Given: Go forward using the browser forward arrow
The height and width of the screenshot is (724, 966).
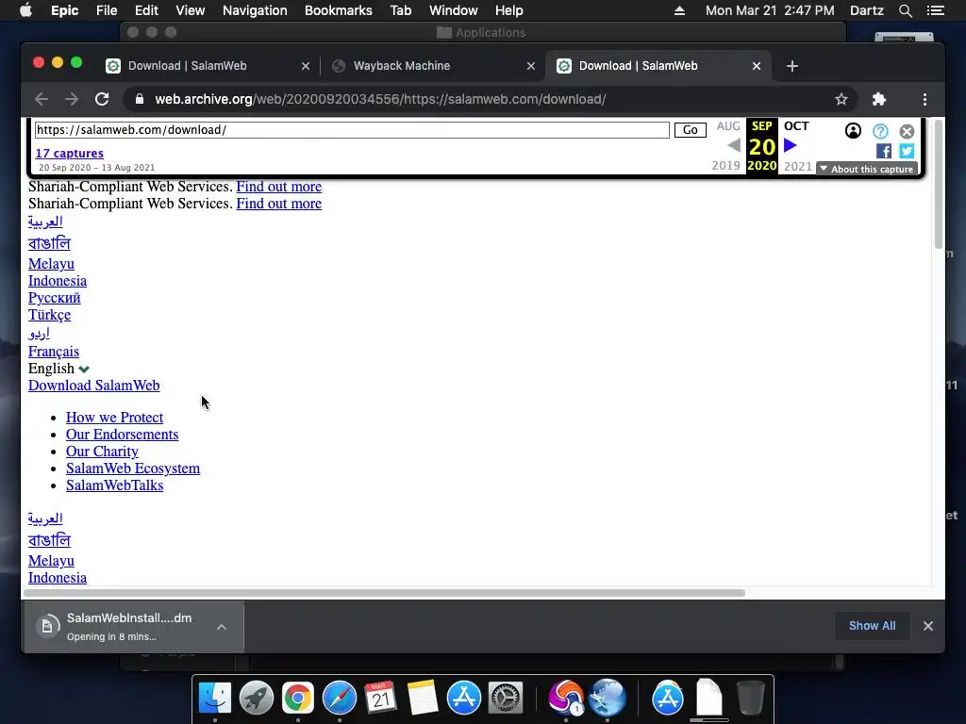Looking at the screenshot, I should [72, 99].
